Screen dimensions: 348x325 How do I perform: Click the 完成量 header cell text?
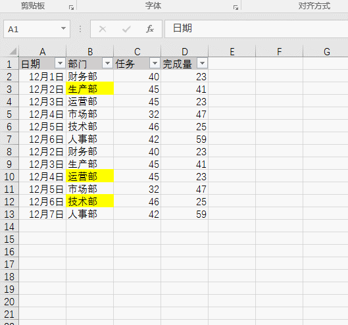(177, 64)
